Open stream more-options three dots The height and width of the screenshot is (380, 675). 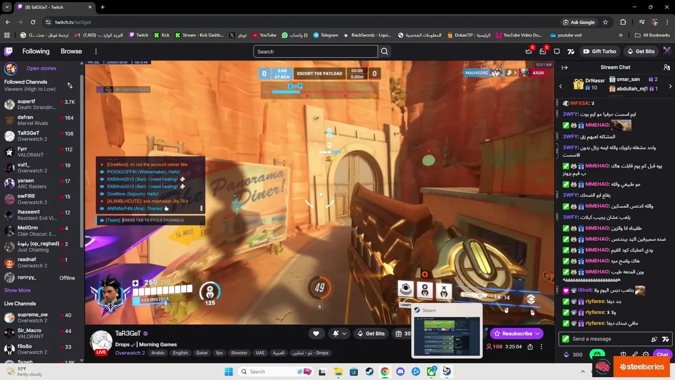(542, 347)
